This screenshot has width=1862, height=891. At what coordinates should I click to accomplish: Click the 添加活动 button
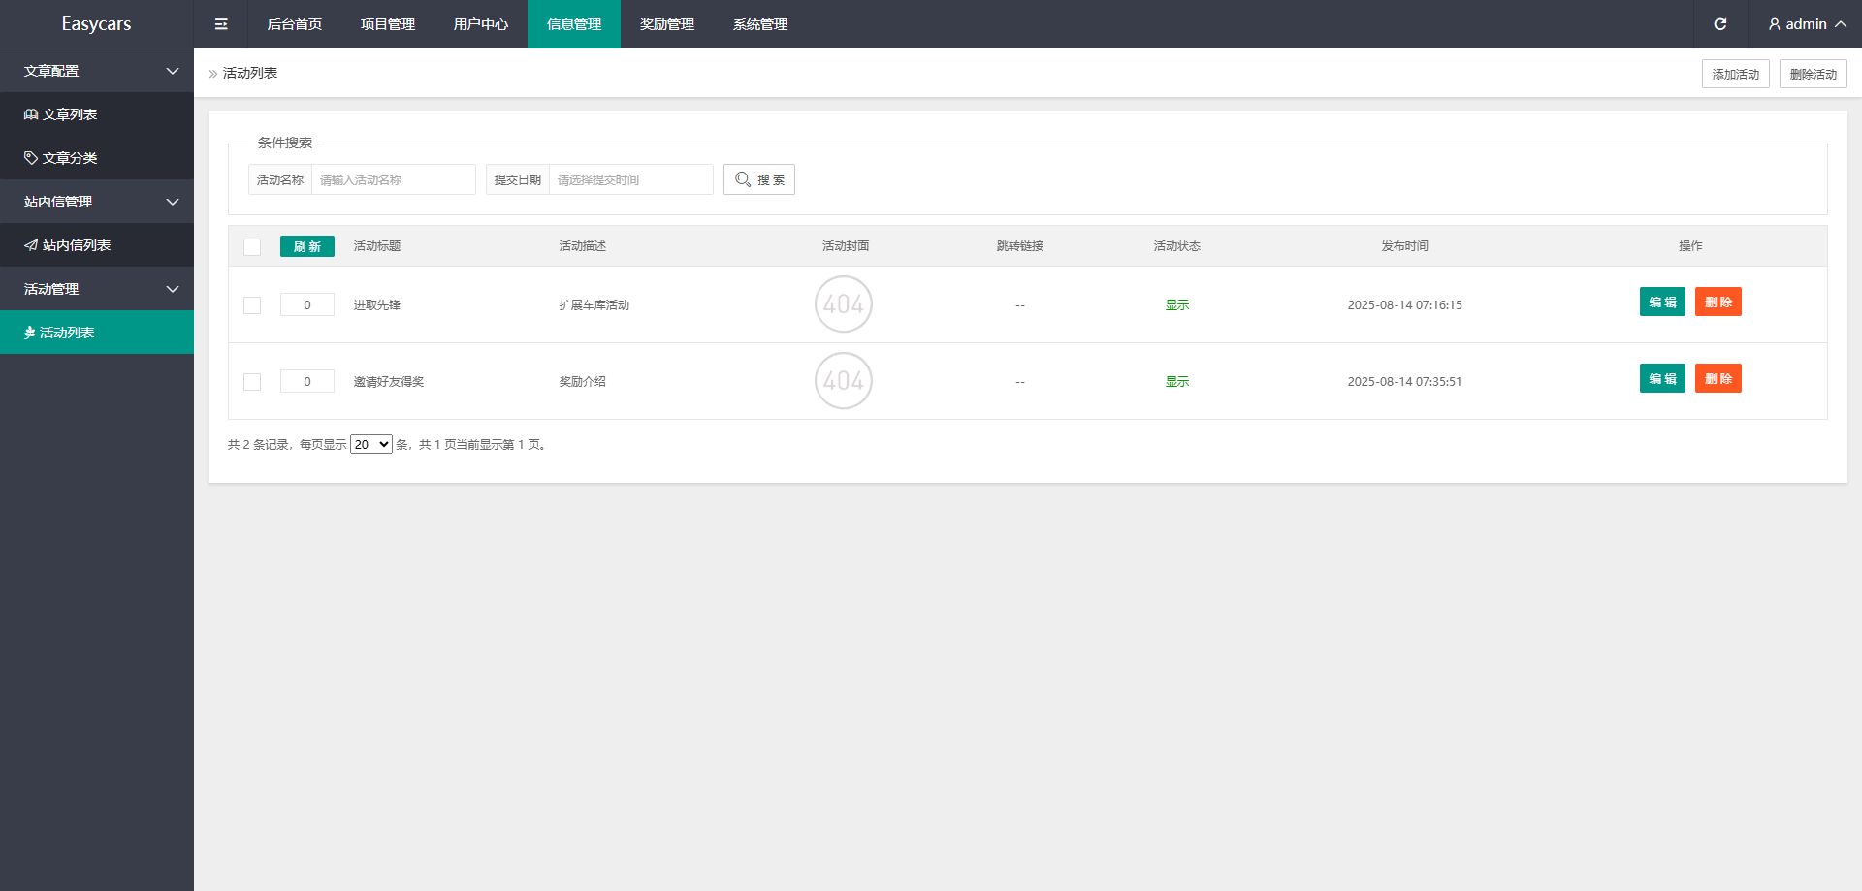1735,74
